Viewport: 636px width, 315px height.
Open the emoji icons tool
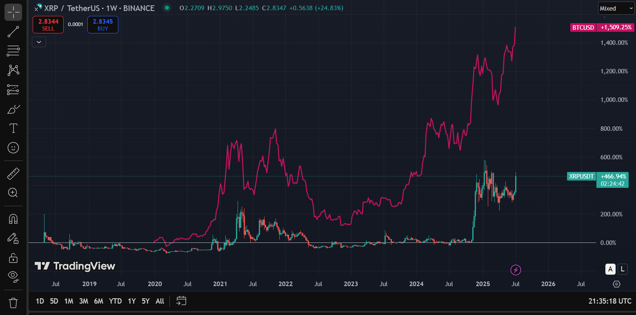pyautogui.click(x=13, y=148)
